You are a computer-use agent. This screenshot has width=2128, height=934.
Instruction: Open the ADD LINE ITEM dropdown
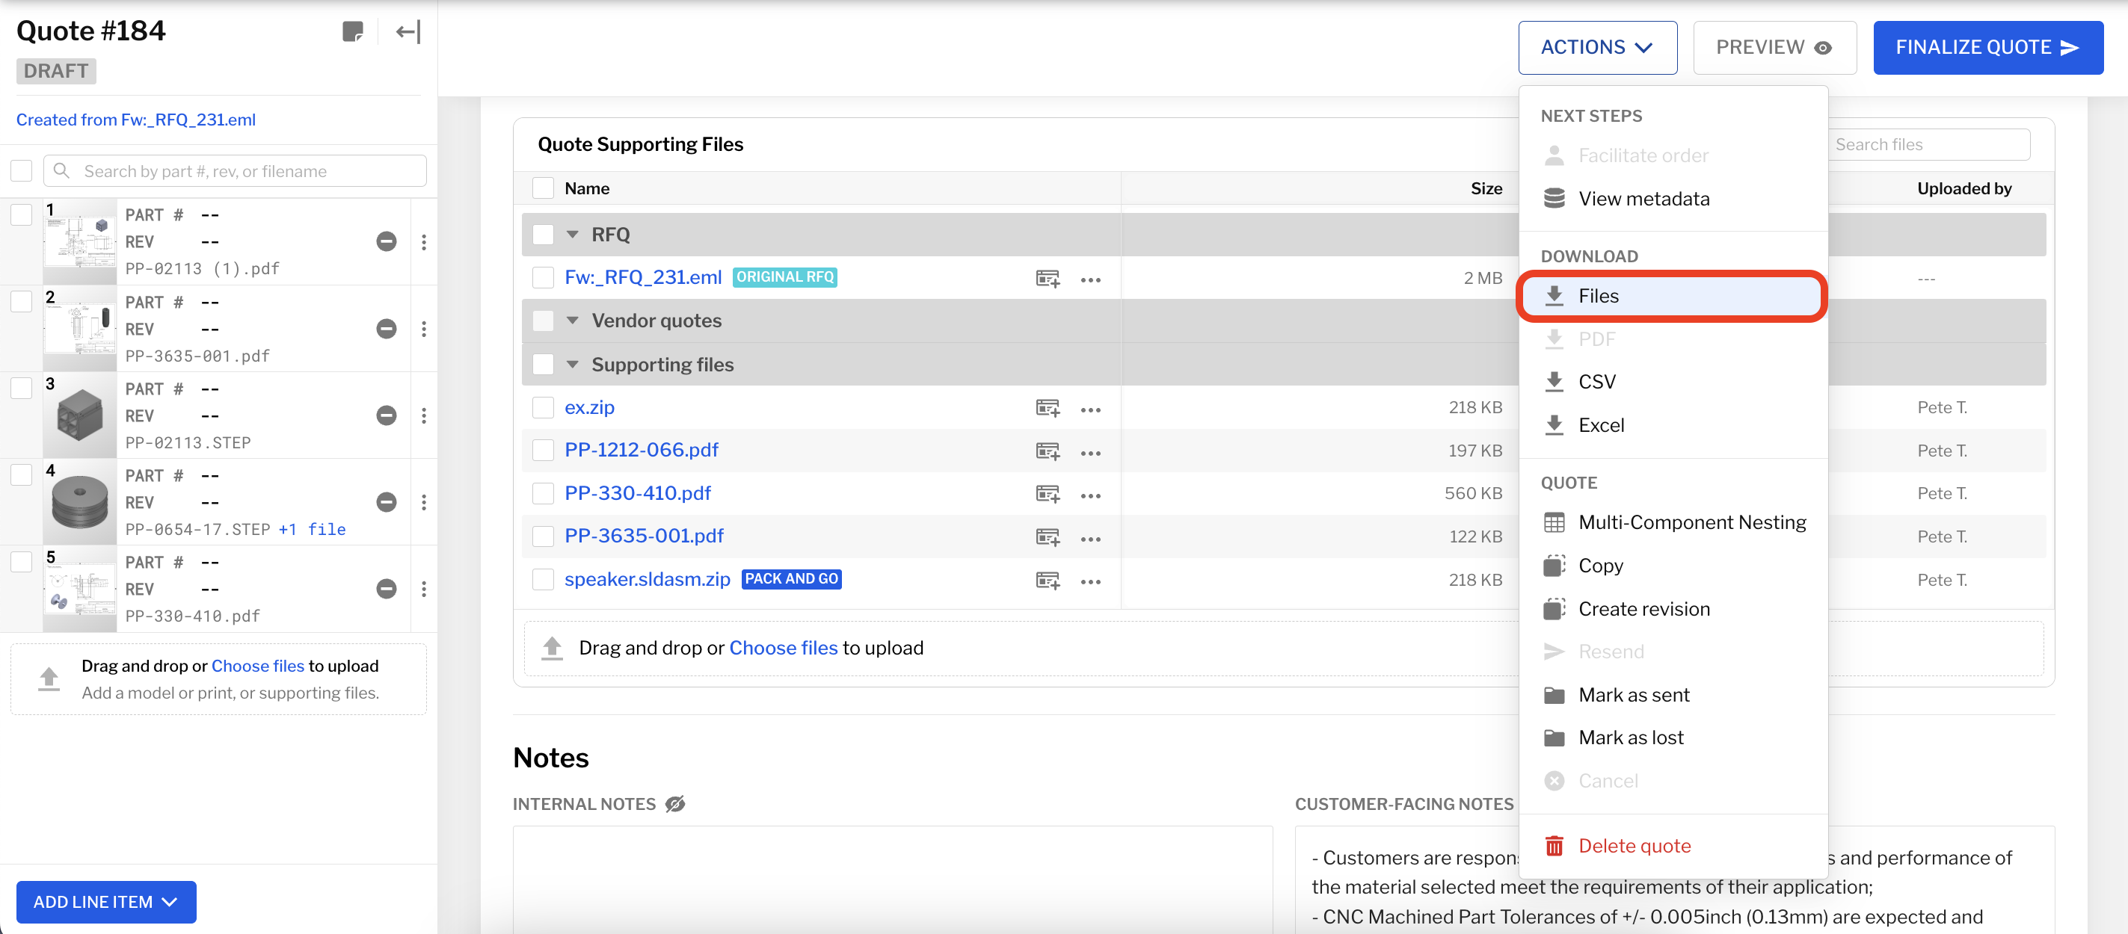[x=105, y=902]
